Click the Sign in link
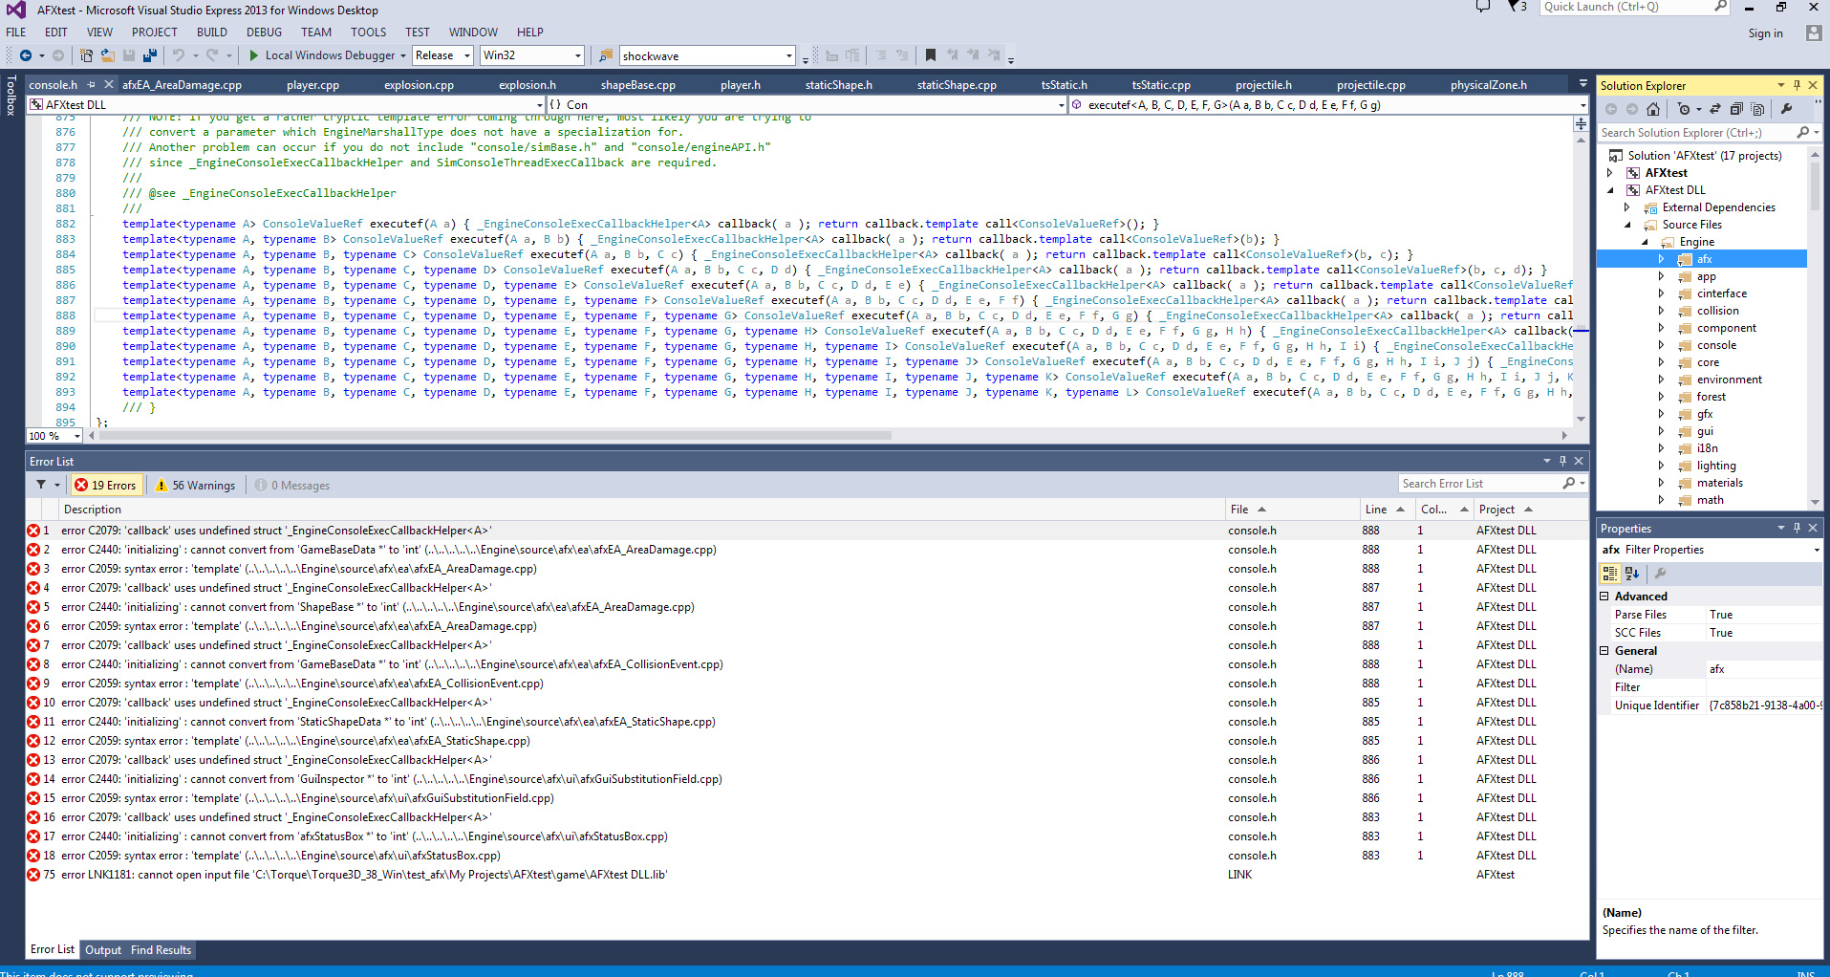This screenshot has height=977, width=1830. click(x=1765, y=33)
